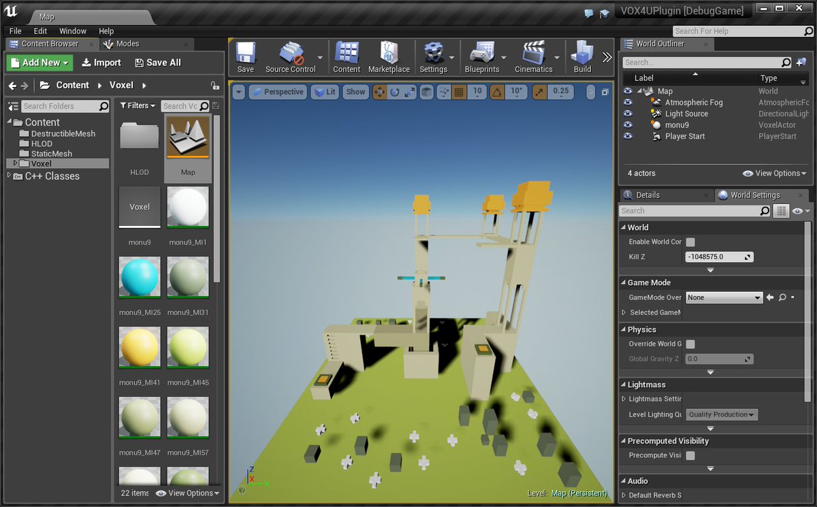Open the GameMode Override dropdown
The width and height of the screenshot is (817, 507).
[x=723, y=297]
